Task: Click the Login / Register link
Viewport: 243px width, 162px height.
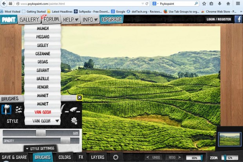Action: pos(219,19)
